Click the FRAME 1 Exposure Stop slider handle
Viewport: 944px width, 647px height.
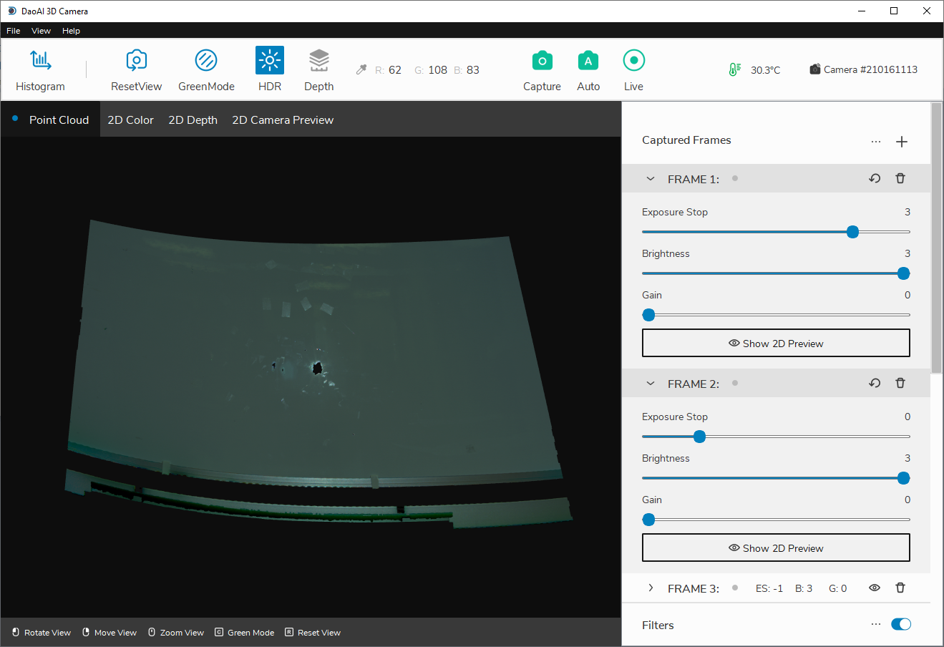pos(852,232)
